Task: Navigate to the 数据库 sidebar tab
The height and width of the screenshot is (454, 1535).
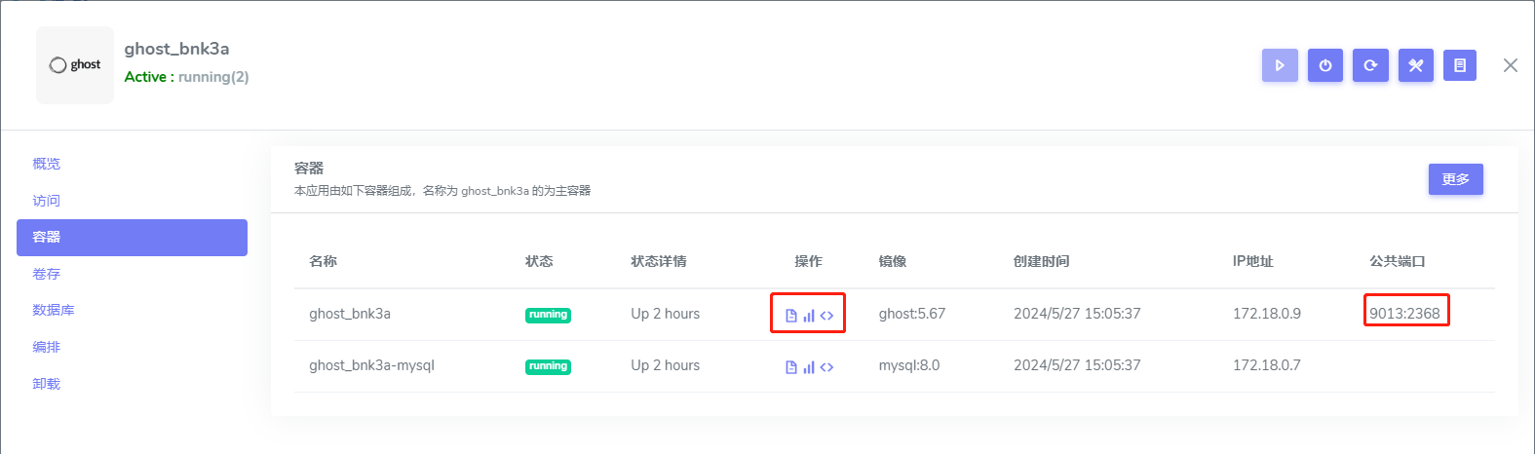Action: pyautogui.click(x=54, y=311)
